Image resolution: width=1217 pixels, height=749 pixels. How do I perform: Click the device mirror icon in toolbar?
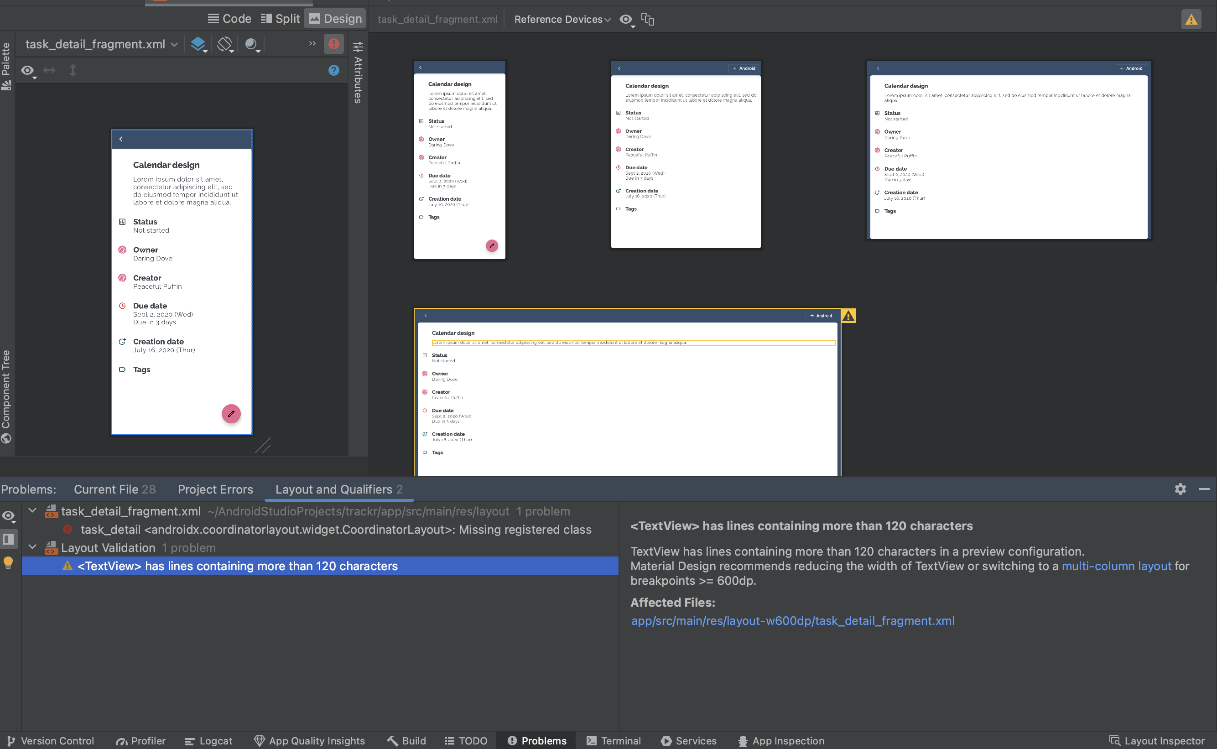(x=649, y=19)
